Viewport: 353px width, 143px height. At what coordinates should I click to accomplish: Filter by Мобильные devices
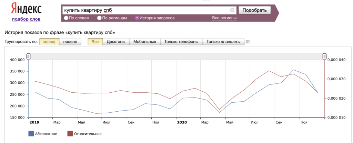(x=145, y=42)
